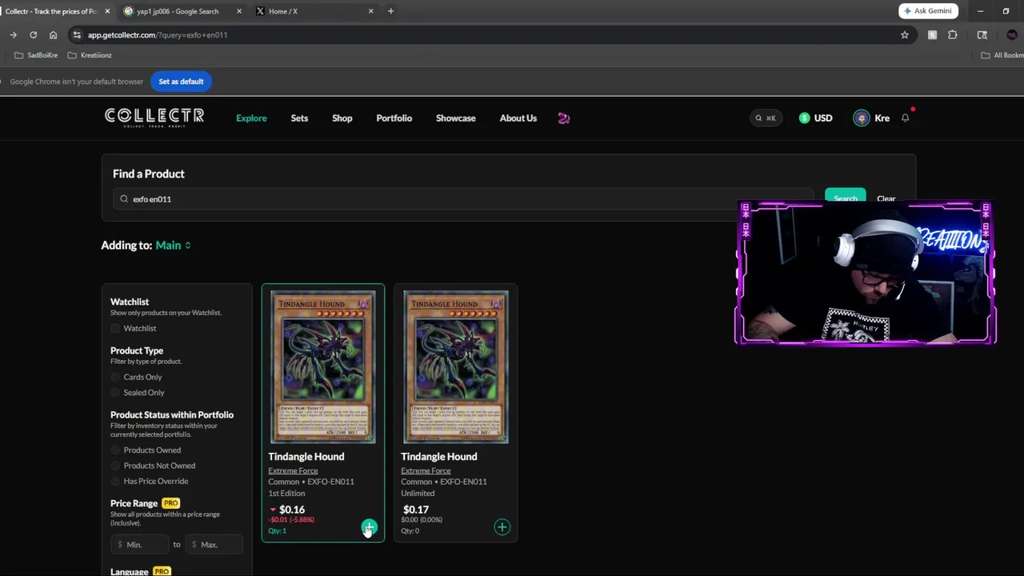Open Extreme Force link on 1st Edition card
1024x576 pixels.
click(293, 470)
